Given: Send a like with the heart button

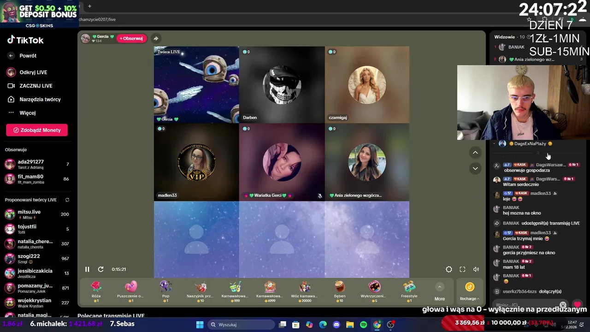Looking at the screenshot, I should pos(577,305).
